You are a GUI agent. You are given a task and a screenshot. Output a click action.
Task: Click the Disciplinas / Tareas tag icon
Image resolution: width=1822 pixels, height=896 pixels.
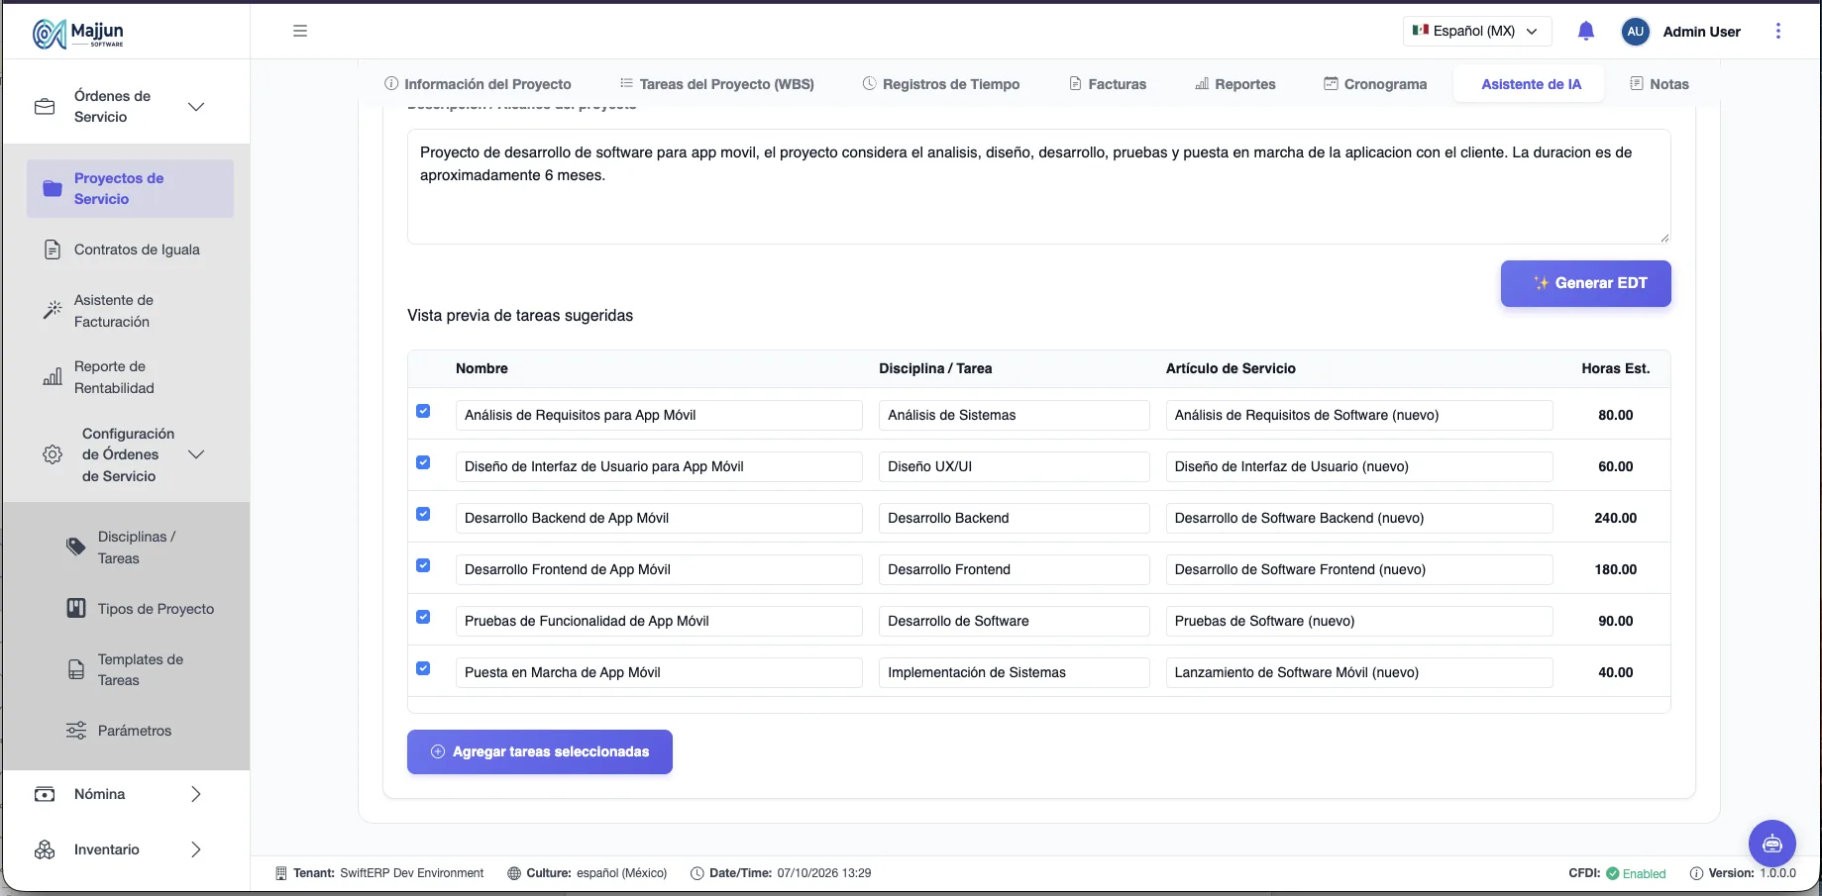click(x=76, y=547)
